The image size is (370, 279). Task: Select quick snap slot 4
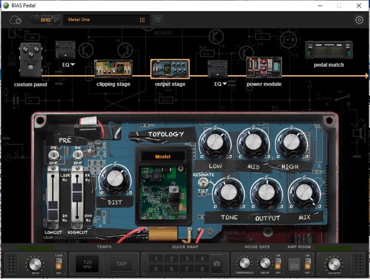coord(202,258)
